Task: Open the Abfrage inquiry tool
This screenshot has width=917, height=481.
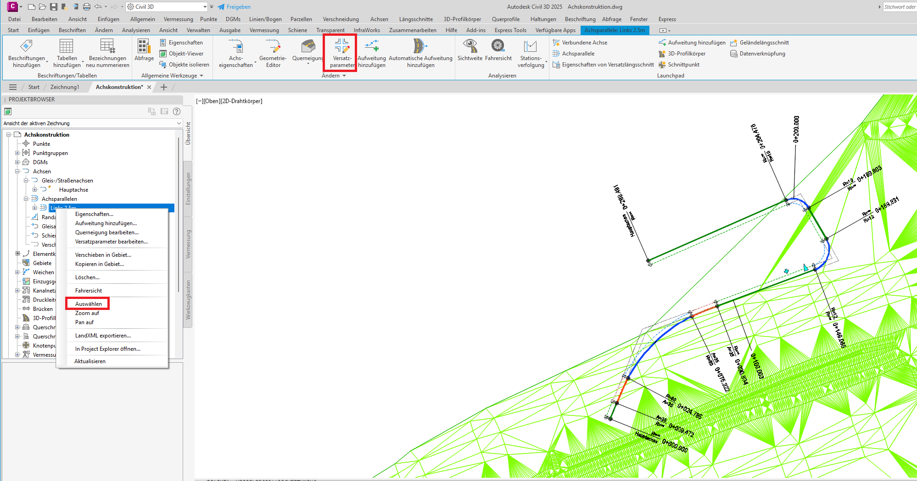Action: (x=144, y=50)
